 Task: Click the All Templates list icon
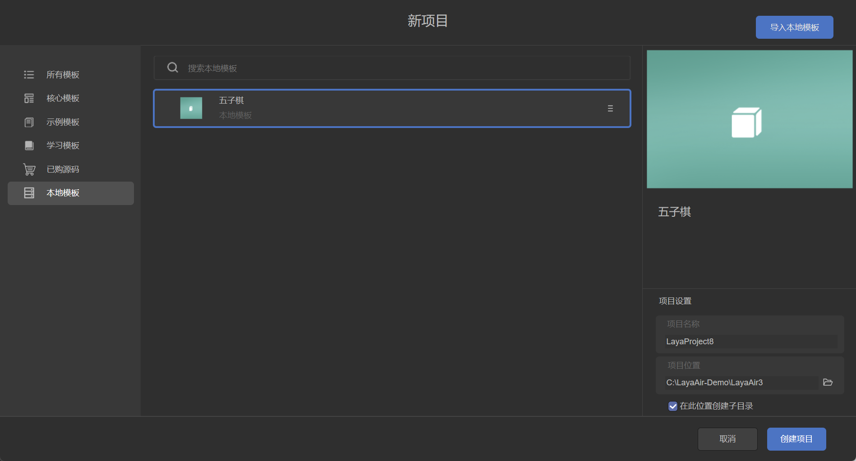(x=29, y=75)
